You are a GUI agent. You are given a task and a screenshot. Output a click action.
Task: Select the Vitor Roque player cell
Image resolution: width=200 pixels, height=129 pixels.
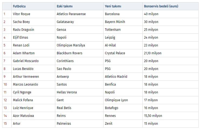point(22,14)
